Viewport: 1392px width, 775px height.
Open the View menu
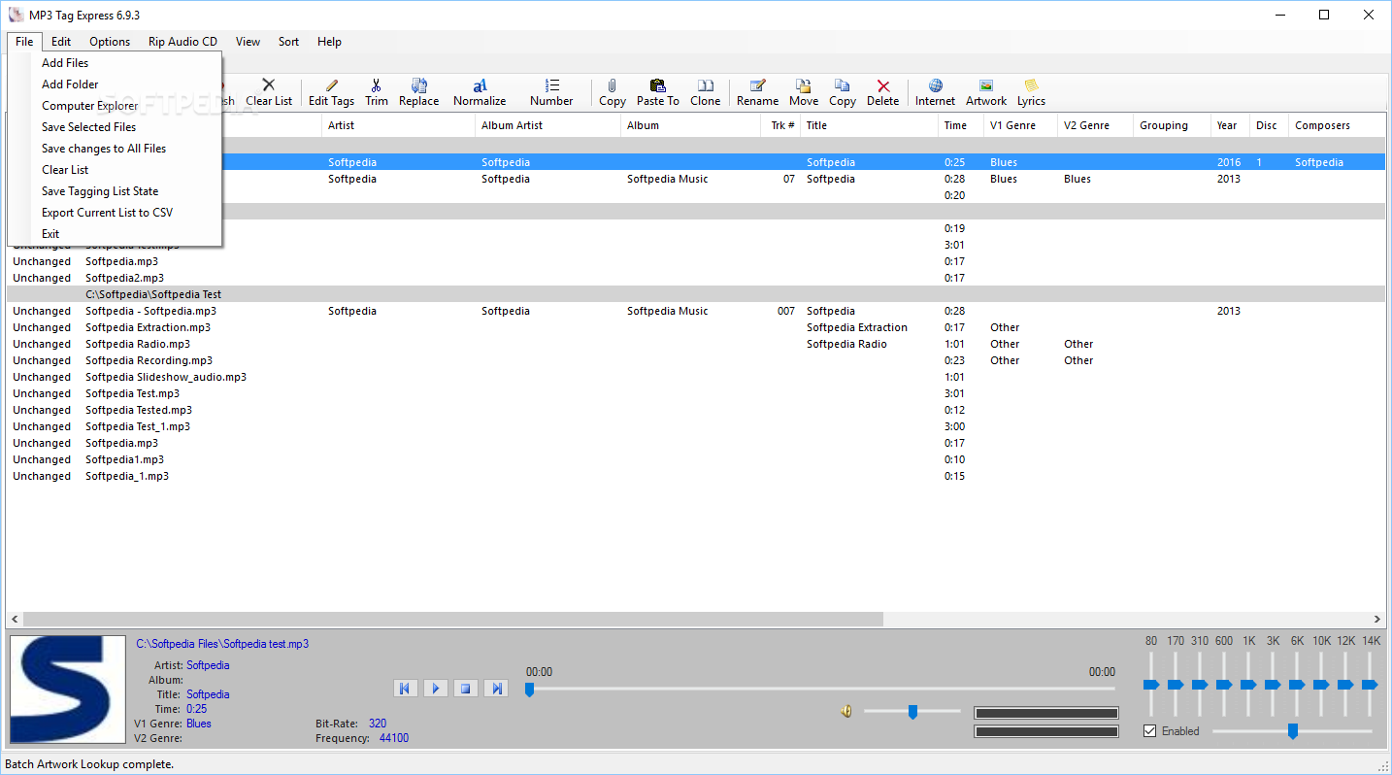tap(248, 42)
